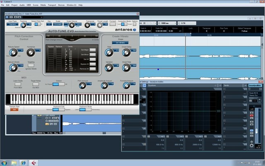
Task: Click the Cubase taskbar icon
Action: pyautogui.click(x=34, y=163)
